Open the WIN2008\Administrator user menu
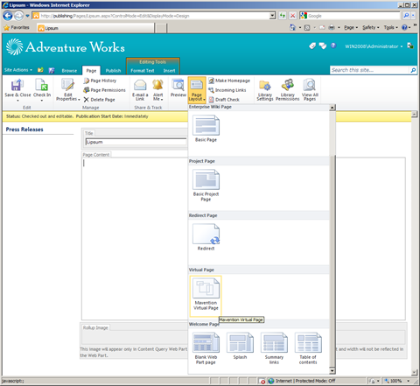This screenshot has height=386, width=420. (374, 46)
